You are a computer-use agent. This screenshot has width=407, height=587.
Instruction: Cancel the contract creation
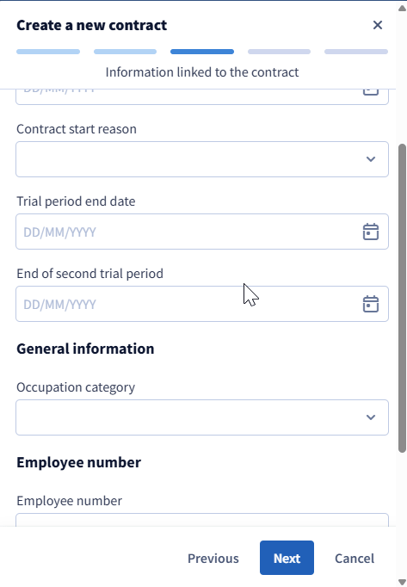355,559
